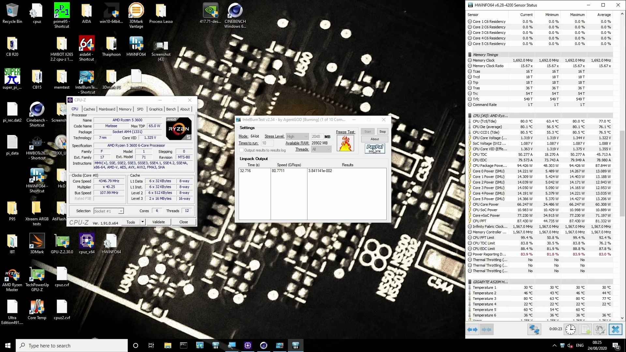Open CPU-Z Tools dropdown arrow
The width and height of the screenshot is (626, 352).
pyautogui.click(x=142, y=222)
